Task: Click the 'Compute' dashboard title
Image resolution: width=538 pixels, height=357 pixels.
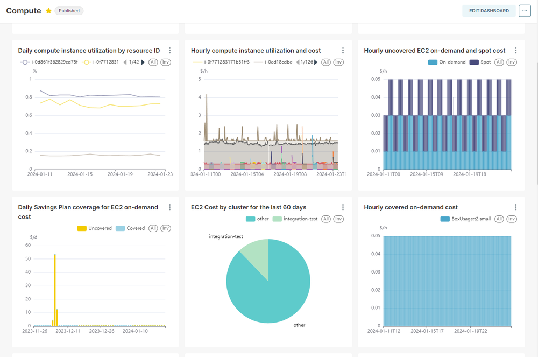Action: coord(24,11)
